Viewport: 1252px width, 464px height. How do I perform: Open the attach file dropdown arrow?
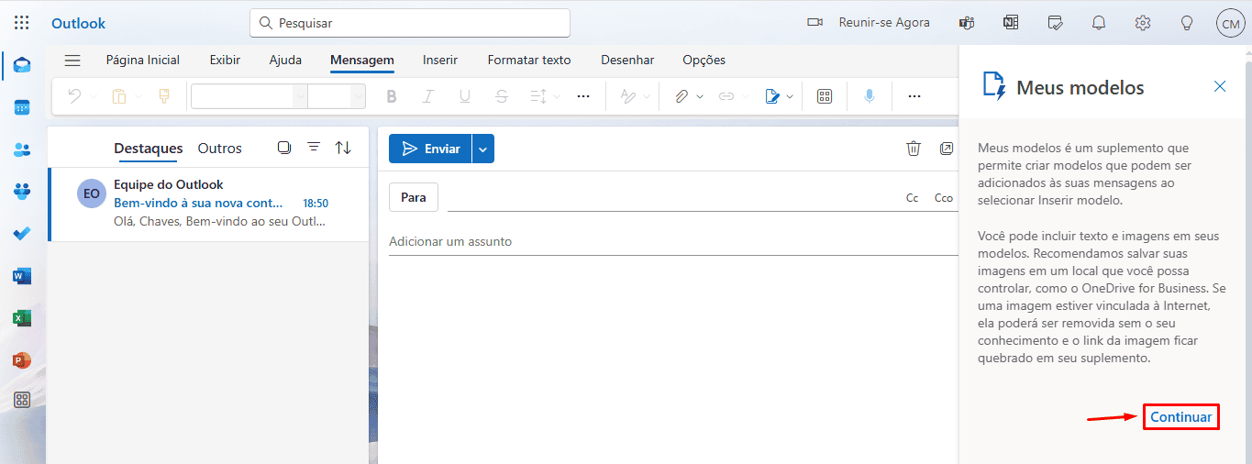[x=700, y=96]
